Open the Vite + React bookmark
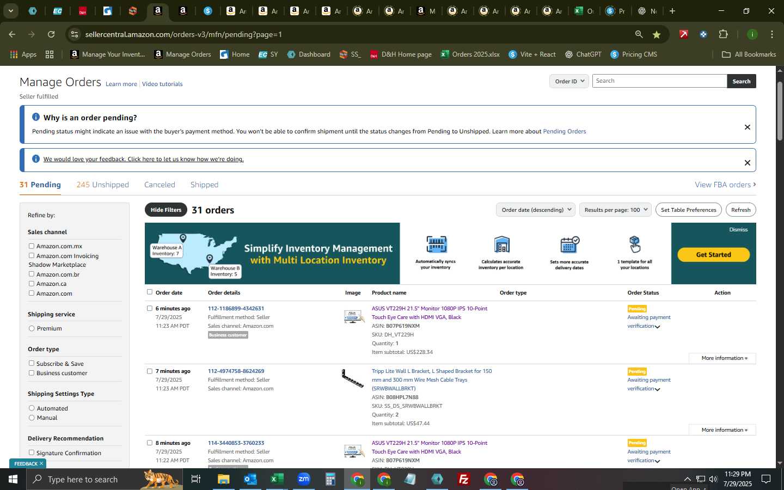This screenshot has height=490, width=784. point(532,54)
